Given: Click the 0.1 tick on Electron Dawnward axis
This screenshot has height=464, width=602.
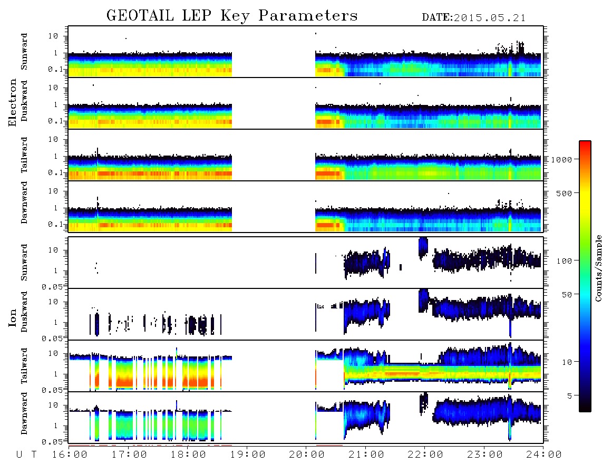Looking at the screenshot, I should click(x=57, y=224).
